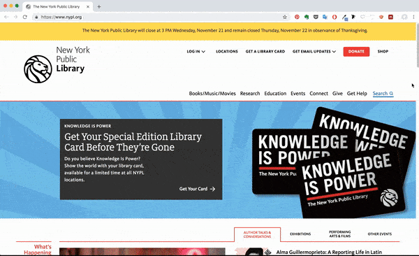This screenshot has width=419, height=256.
Task: Click the New York Public Library wordmark
Action: (x=73, y=59)
